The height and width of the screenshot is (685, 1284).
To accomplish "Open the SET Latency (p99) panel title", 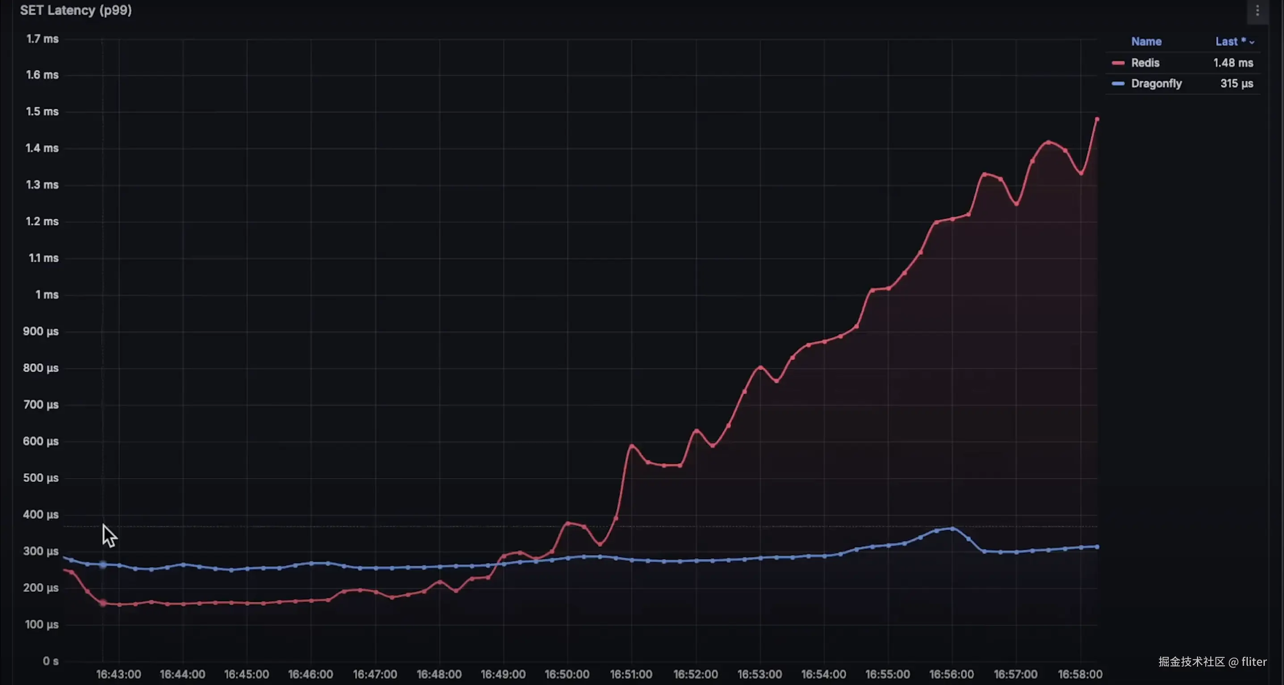I will (76, 10).
